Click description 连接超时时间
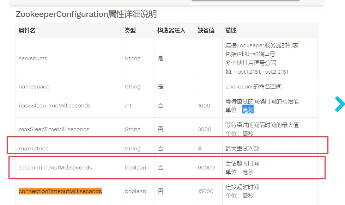Screen dimensions: 345x205 (242, 187)
